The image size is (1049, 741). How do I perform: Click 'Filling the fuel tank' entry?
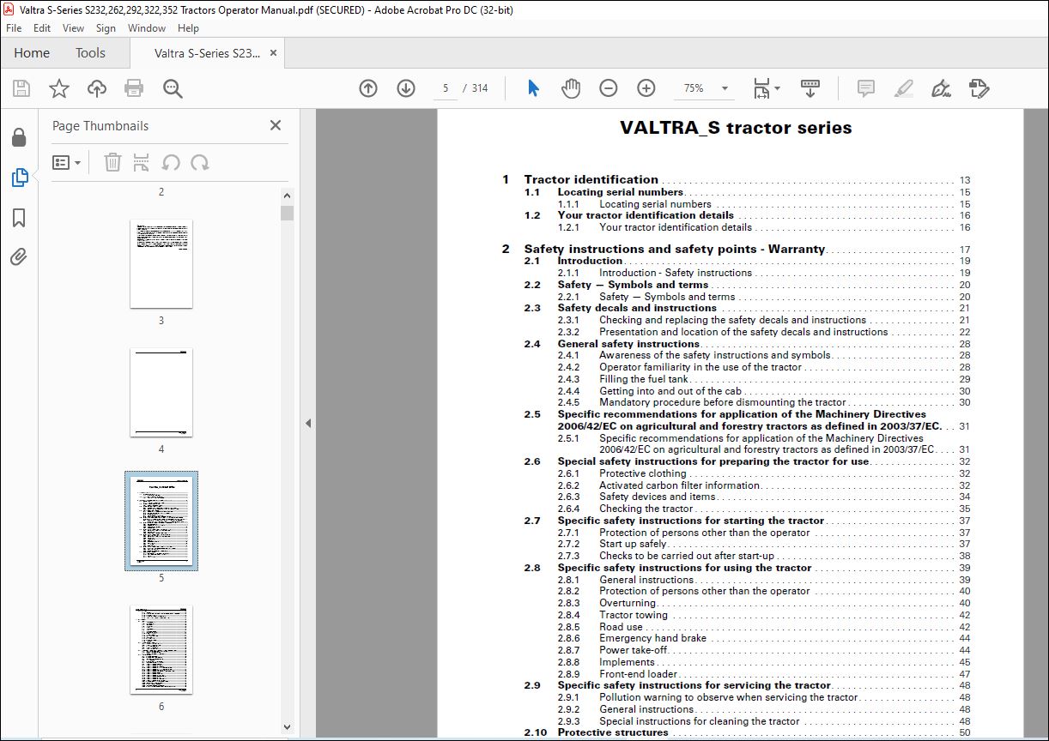point(644,379)
